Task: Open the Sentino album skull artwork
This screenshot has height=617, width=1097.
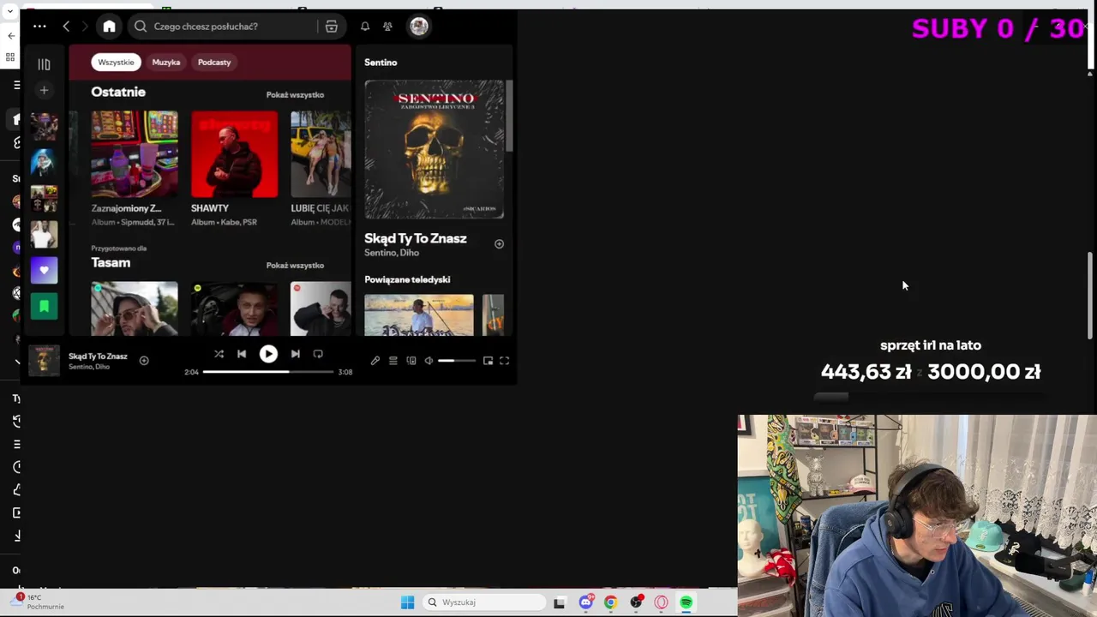Action: click(x=435, y=150)
